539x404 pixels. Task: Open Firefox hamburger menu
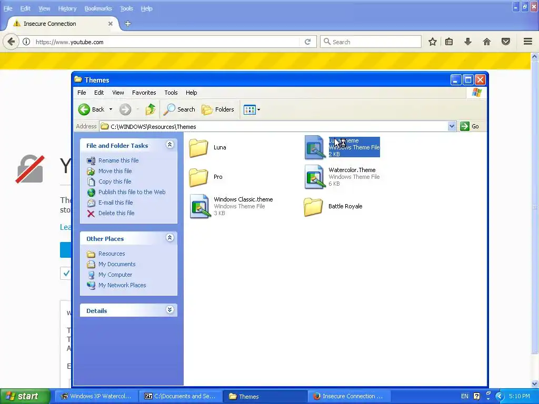tap(528, 42)
